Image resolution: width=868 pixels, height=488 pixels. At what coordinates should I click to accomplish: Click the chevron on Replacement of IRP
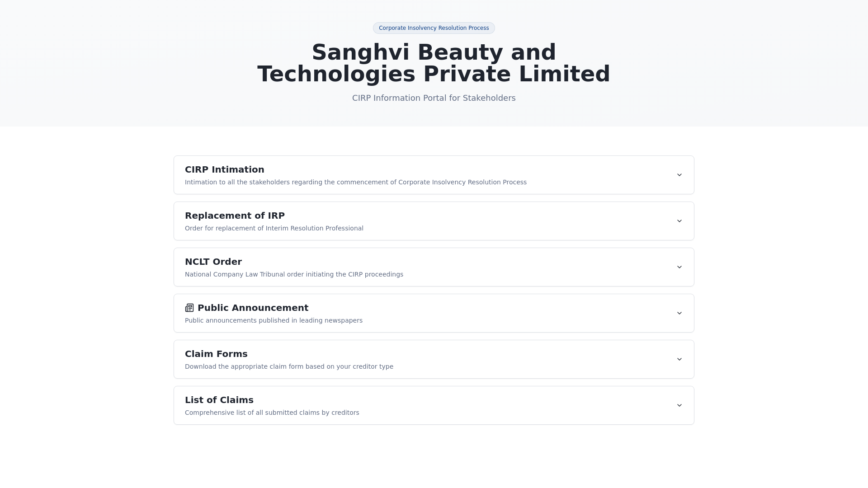(679, 221)
